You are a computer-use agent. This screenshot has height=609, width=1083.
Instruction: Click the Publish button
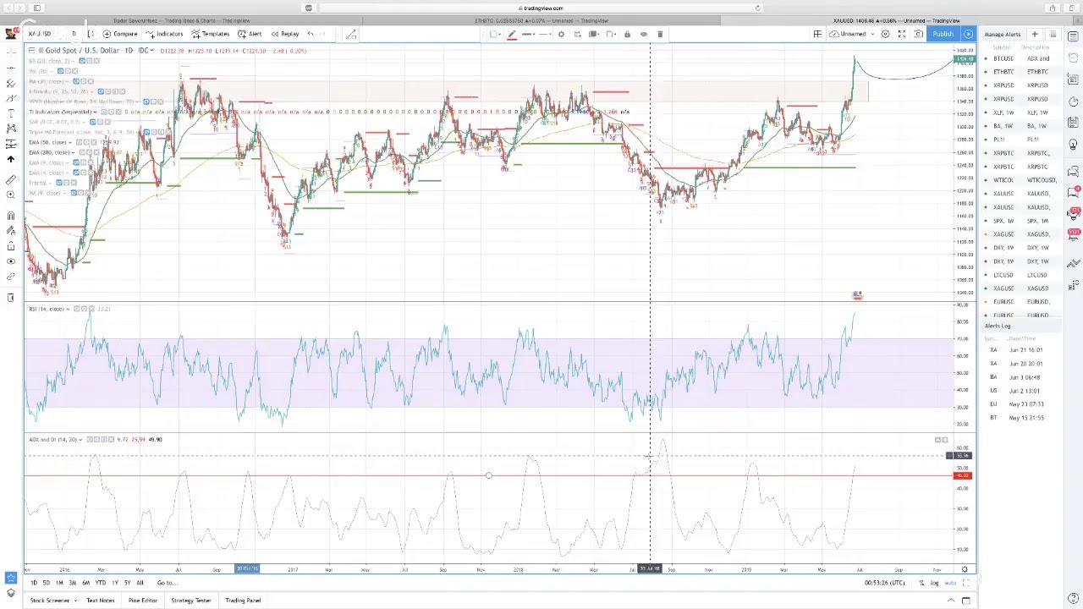(x=943, y=34)
